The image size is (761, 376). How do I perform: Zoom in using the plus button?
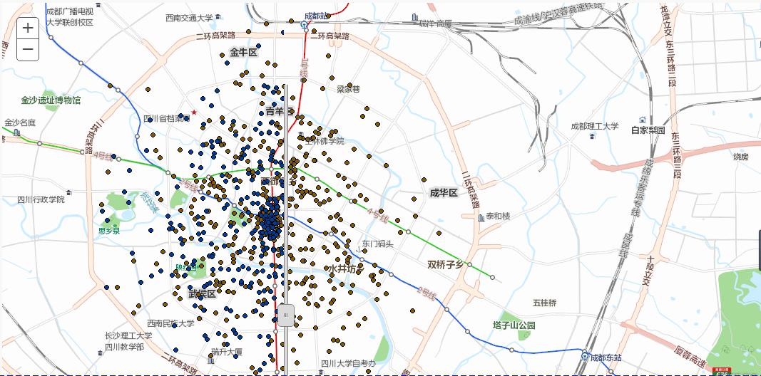coord(28,28)
